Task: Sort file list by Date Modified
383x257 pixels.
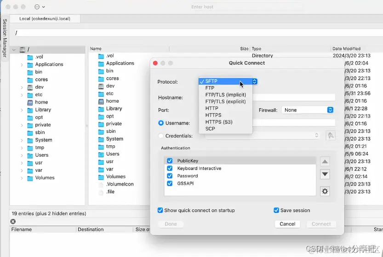Action: [x=357, y=49]
